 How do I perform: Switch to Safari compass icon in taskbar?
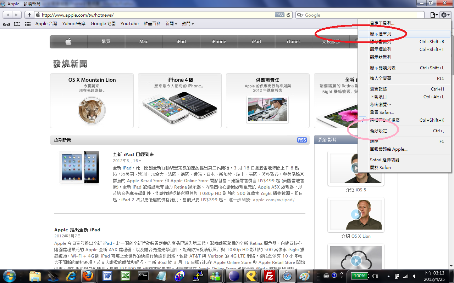(x=287, y=276)
